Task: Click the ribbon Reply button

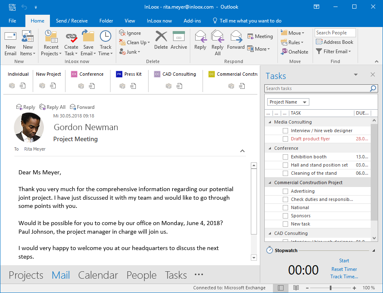Action: point(200,40)
